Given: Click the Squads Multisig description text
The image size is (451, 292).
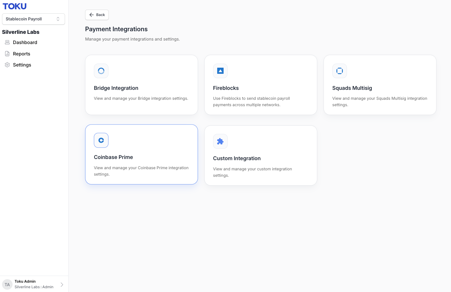Looking at the screenshot, I should coord(380,102).
